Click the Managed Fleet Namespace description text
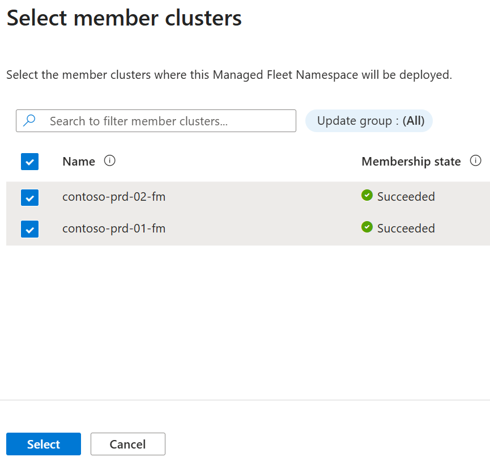The width and height of the screenshot is (490, 461). tap(229, 75)
